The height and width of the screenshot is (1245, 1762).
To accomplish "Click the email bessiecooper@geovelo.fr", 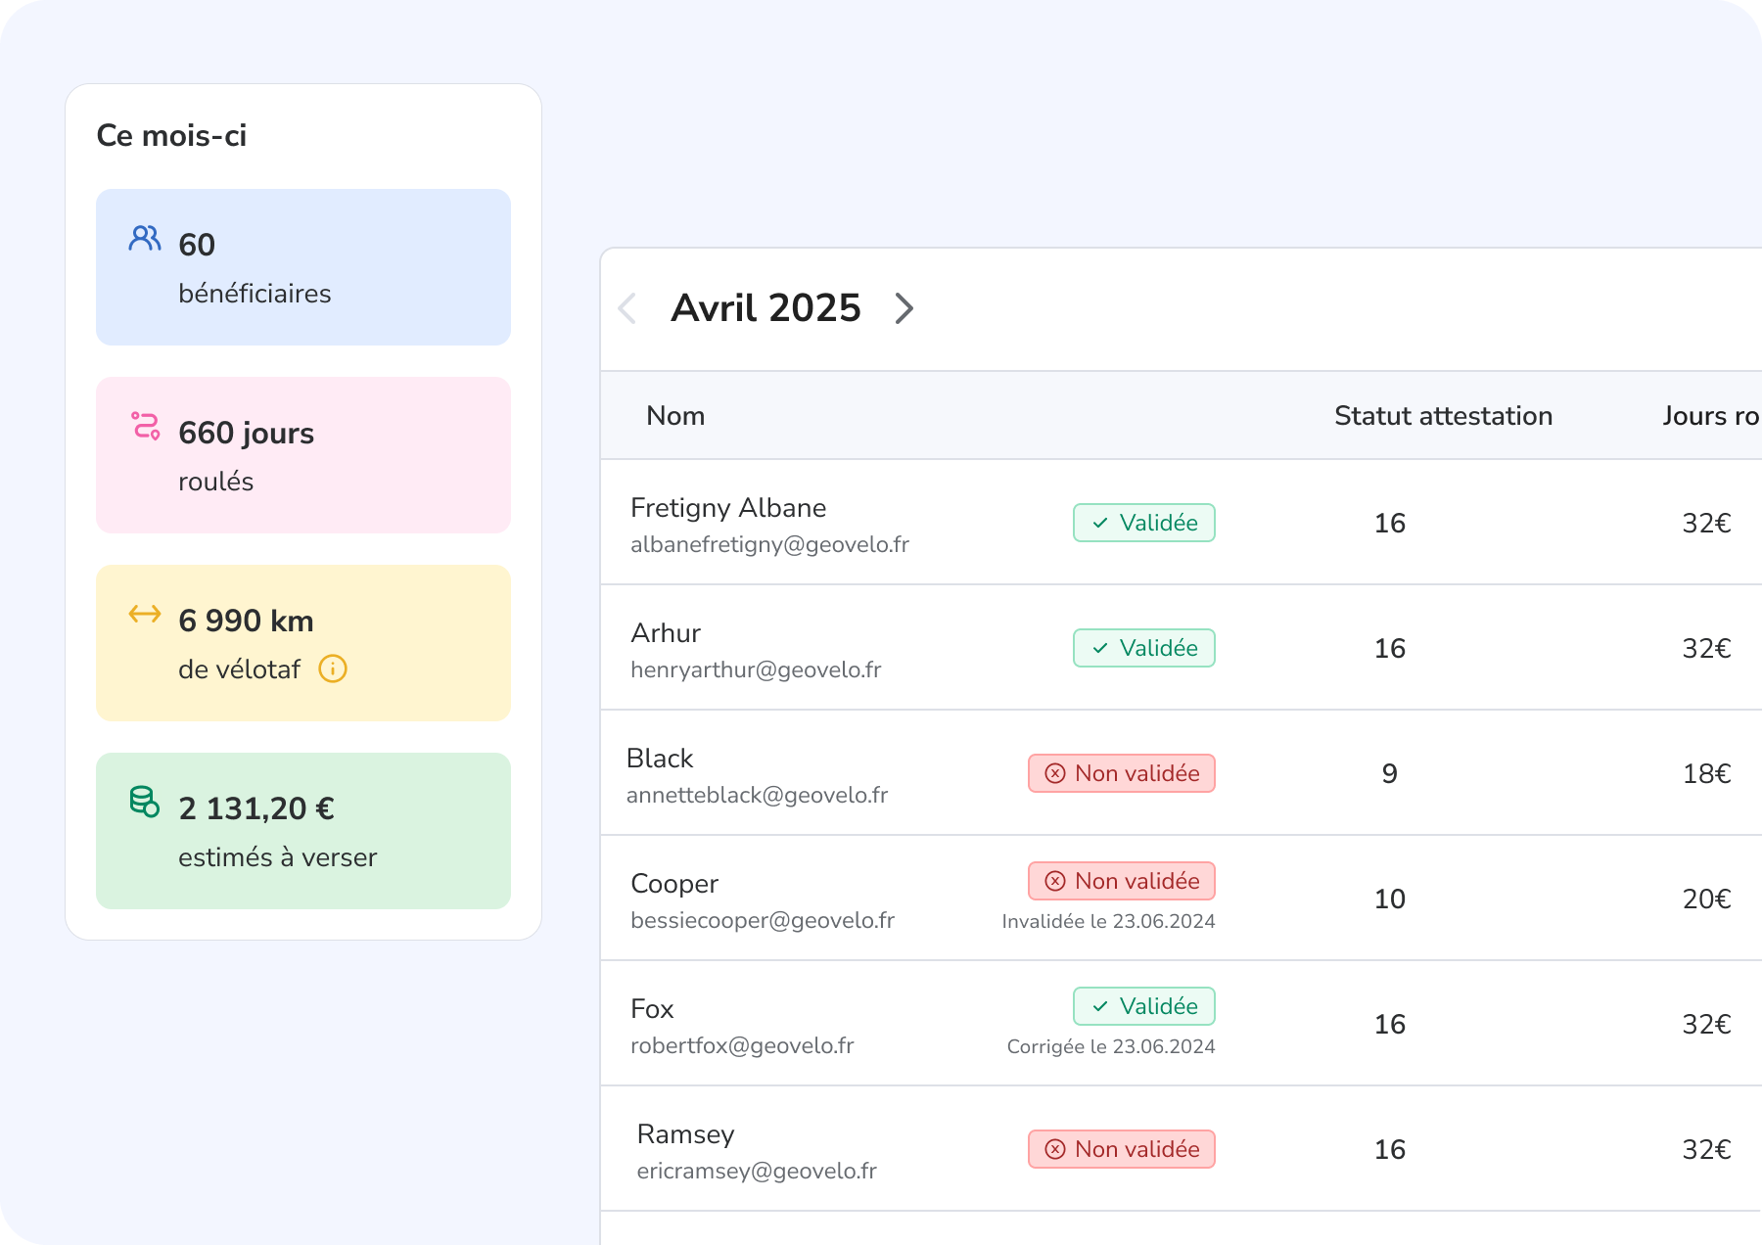I will tap(763, 921).
